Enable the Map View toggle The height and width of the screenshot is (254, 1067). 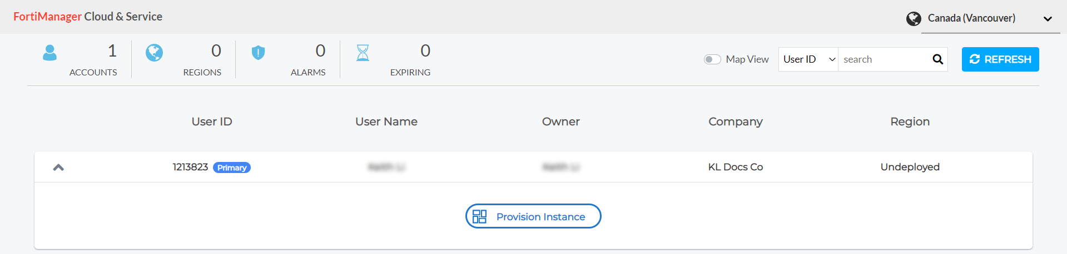712,59
